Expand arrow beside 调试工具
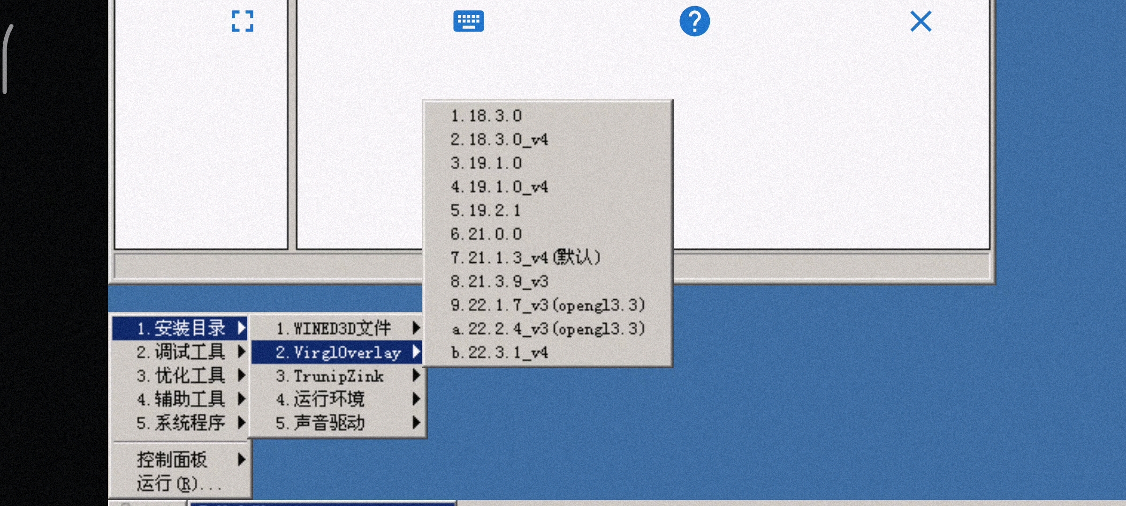 (x=241, y=351)
